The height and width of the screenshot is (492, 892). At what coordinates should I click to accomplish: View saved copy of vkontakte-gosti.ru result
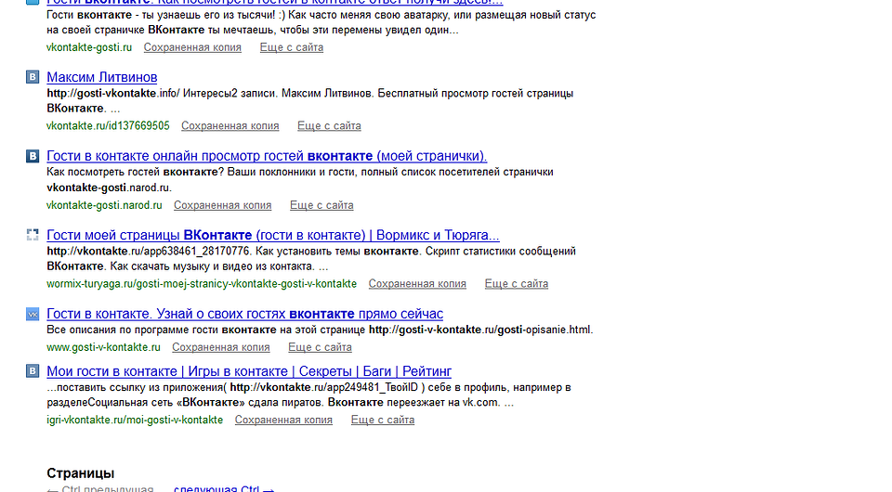pos(192,47)
